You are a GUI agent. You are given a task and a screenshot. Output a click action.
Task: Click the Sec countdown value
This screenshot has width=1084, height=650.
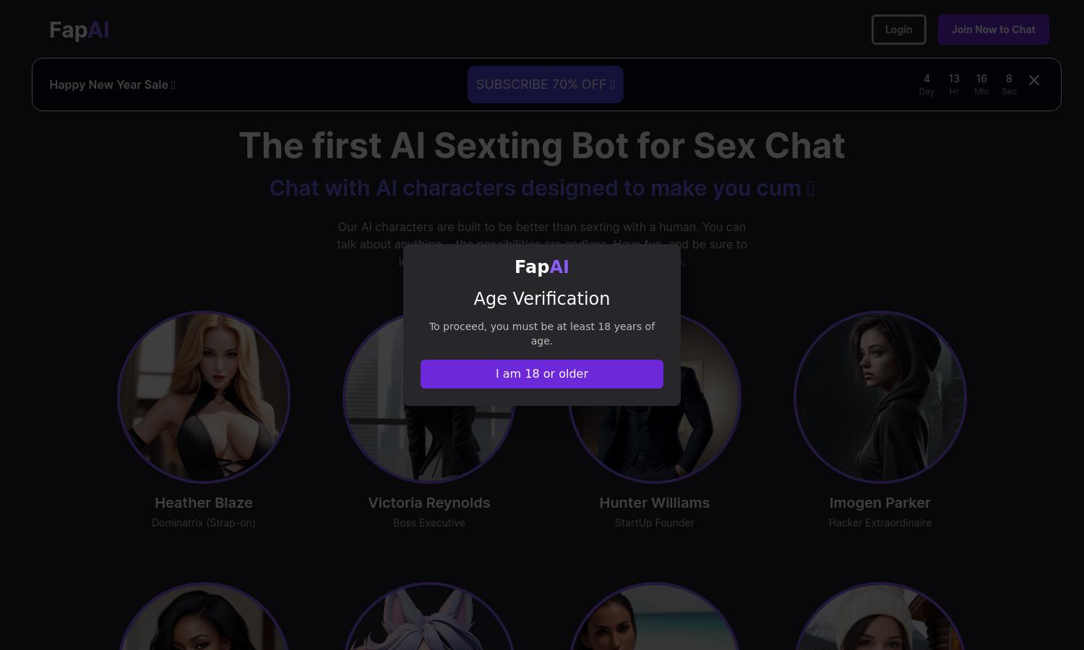click(1009, 79)
